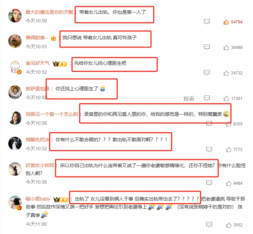Image resolution: width=253 pixels, height=234 pixels.
Task: Open username link 好喜欢小烊阿
Action: coord(40,165)
